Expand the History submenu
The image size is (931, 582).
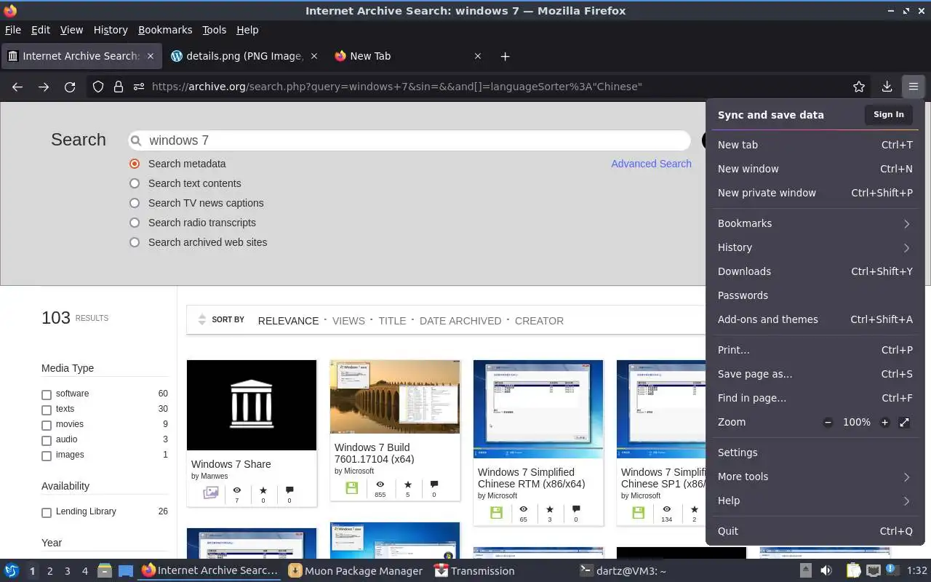tap(815, 247)
